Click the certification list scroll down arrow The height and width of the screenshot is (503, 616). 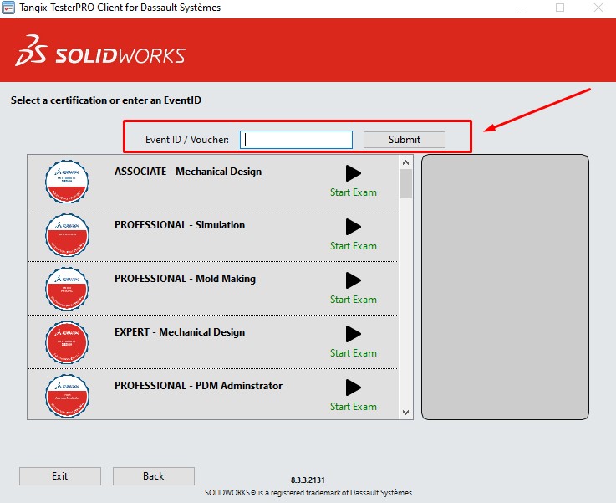(x=406, y=412)
